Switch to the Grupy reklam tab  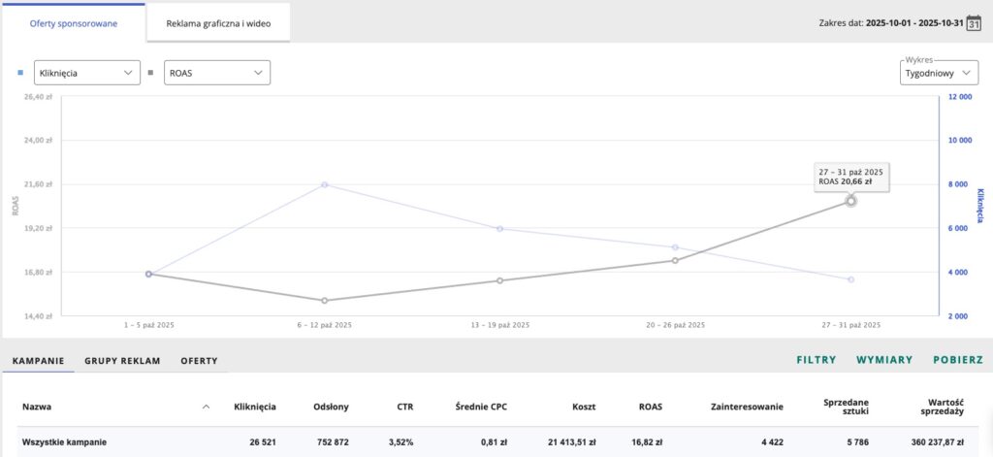tap(122, 360)
